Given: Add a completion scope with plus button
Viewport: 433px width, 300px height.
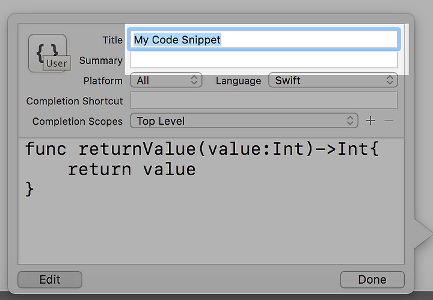Looking at the screenshot, I should coord(370,120).
